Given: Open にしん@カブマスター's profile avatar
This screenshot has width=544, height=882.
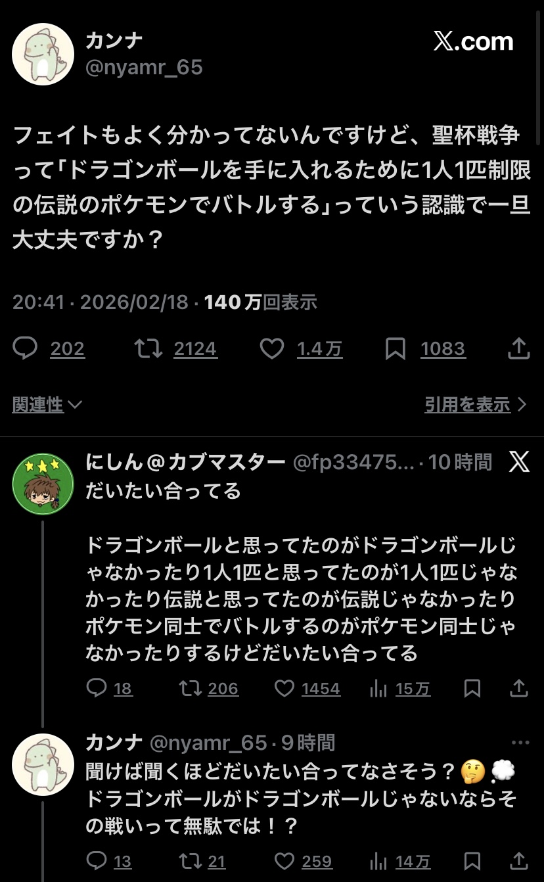Looking at the screenshot, I should [43, 484].
